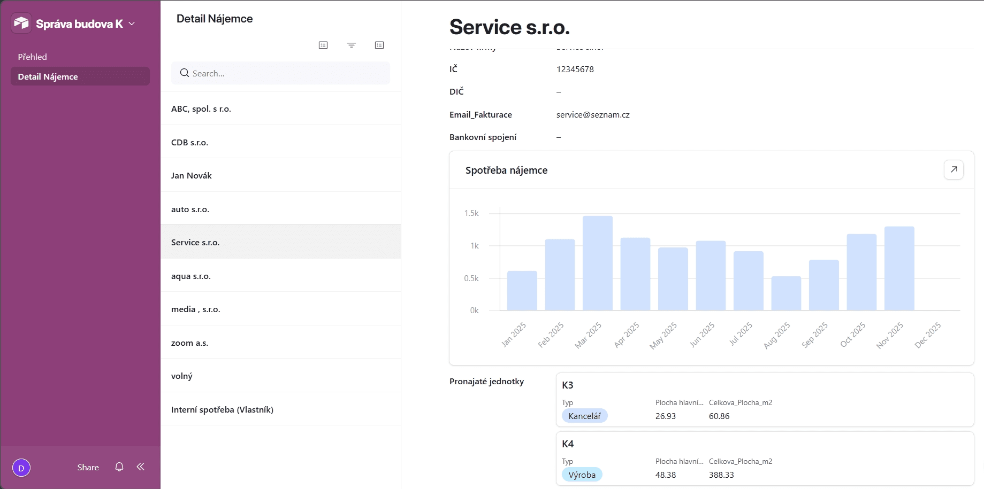Image resolution: width=984 pixels, height=489 pixels.
Task: Click the Airtable cube logo icon
Action: 21,24
